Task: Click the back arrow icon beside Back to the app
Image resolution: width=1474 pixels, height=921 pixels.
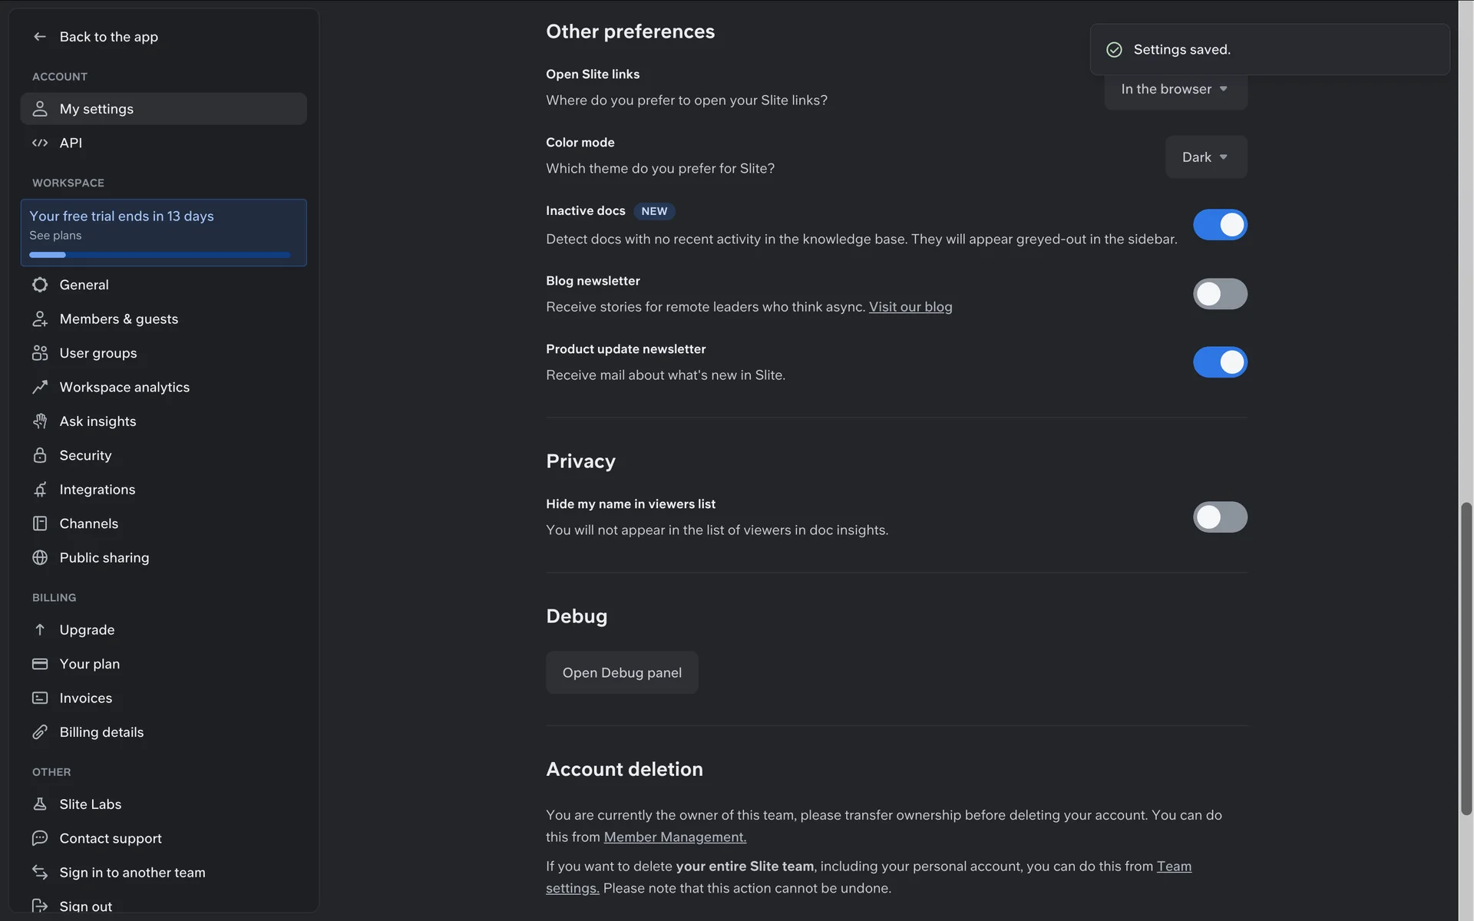Action: click(40, 37)
